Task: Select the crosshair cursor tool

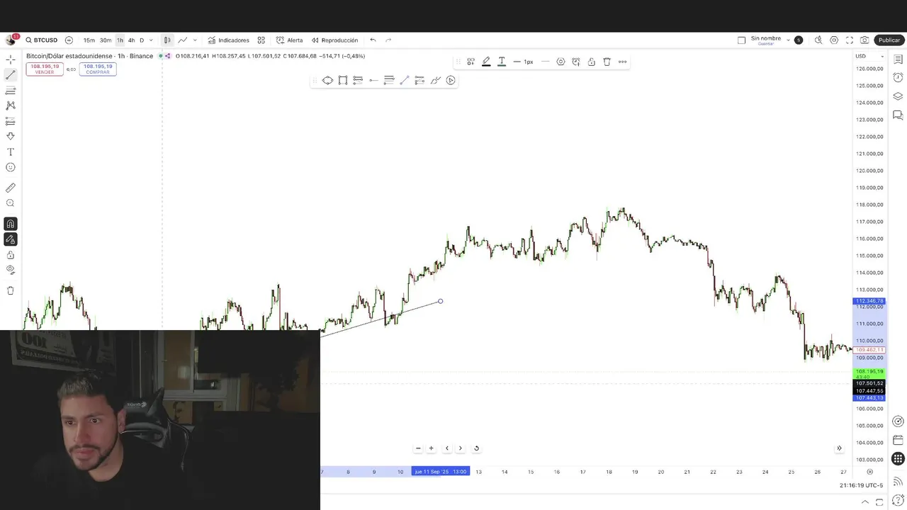Action: [x=11, y=59]
